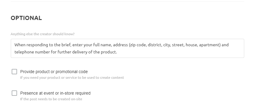Select the OPTIONAL section heading
Screen dimensions: 255x111
[x=26, y=18]
